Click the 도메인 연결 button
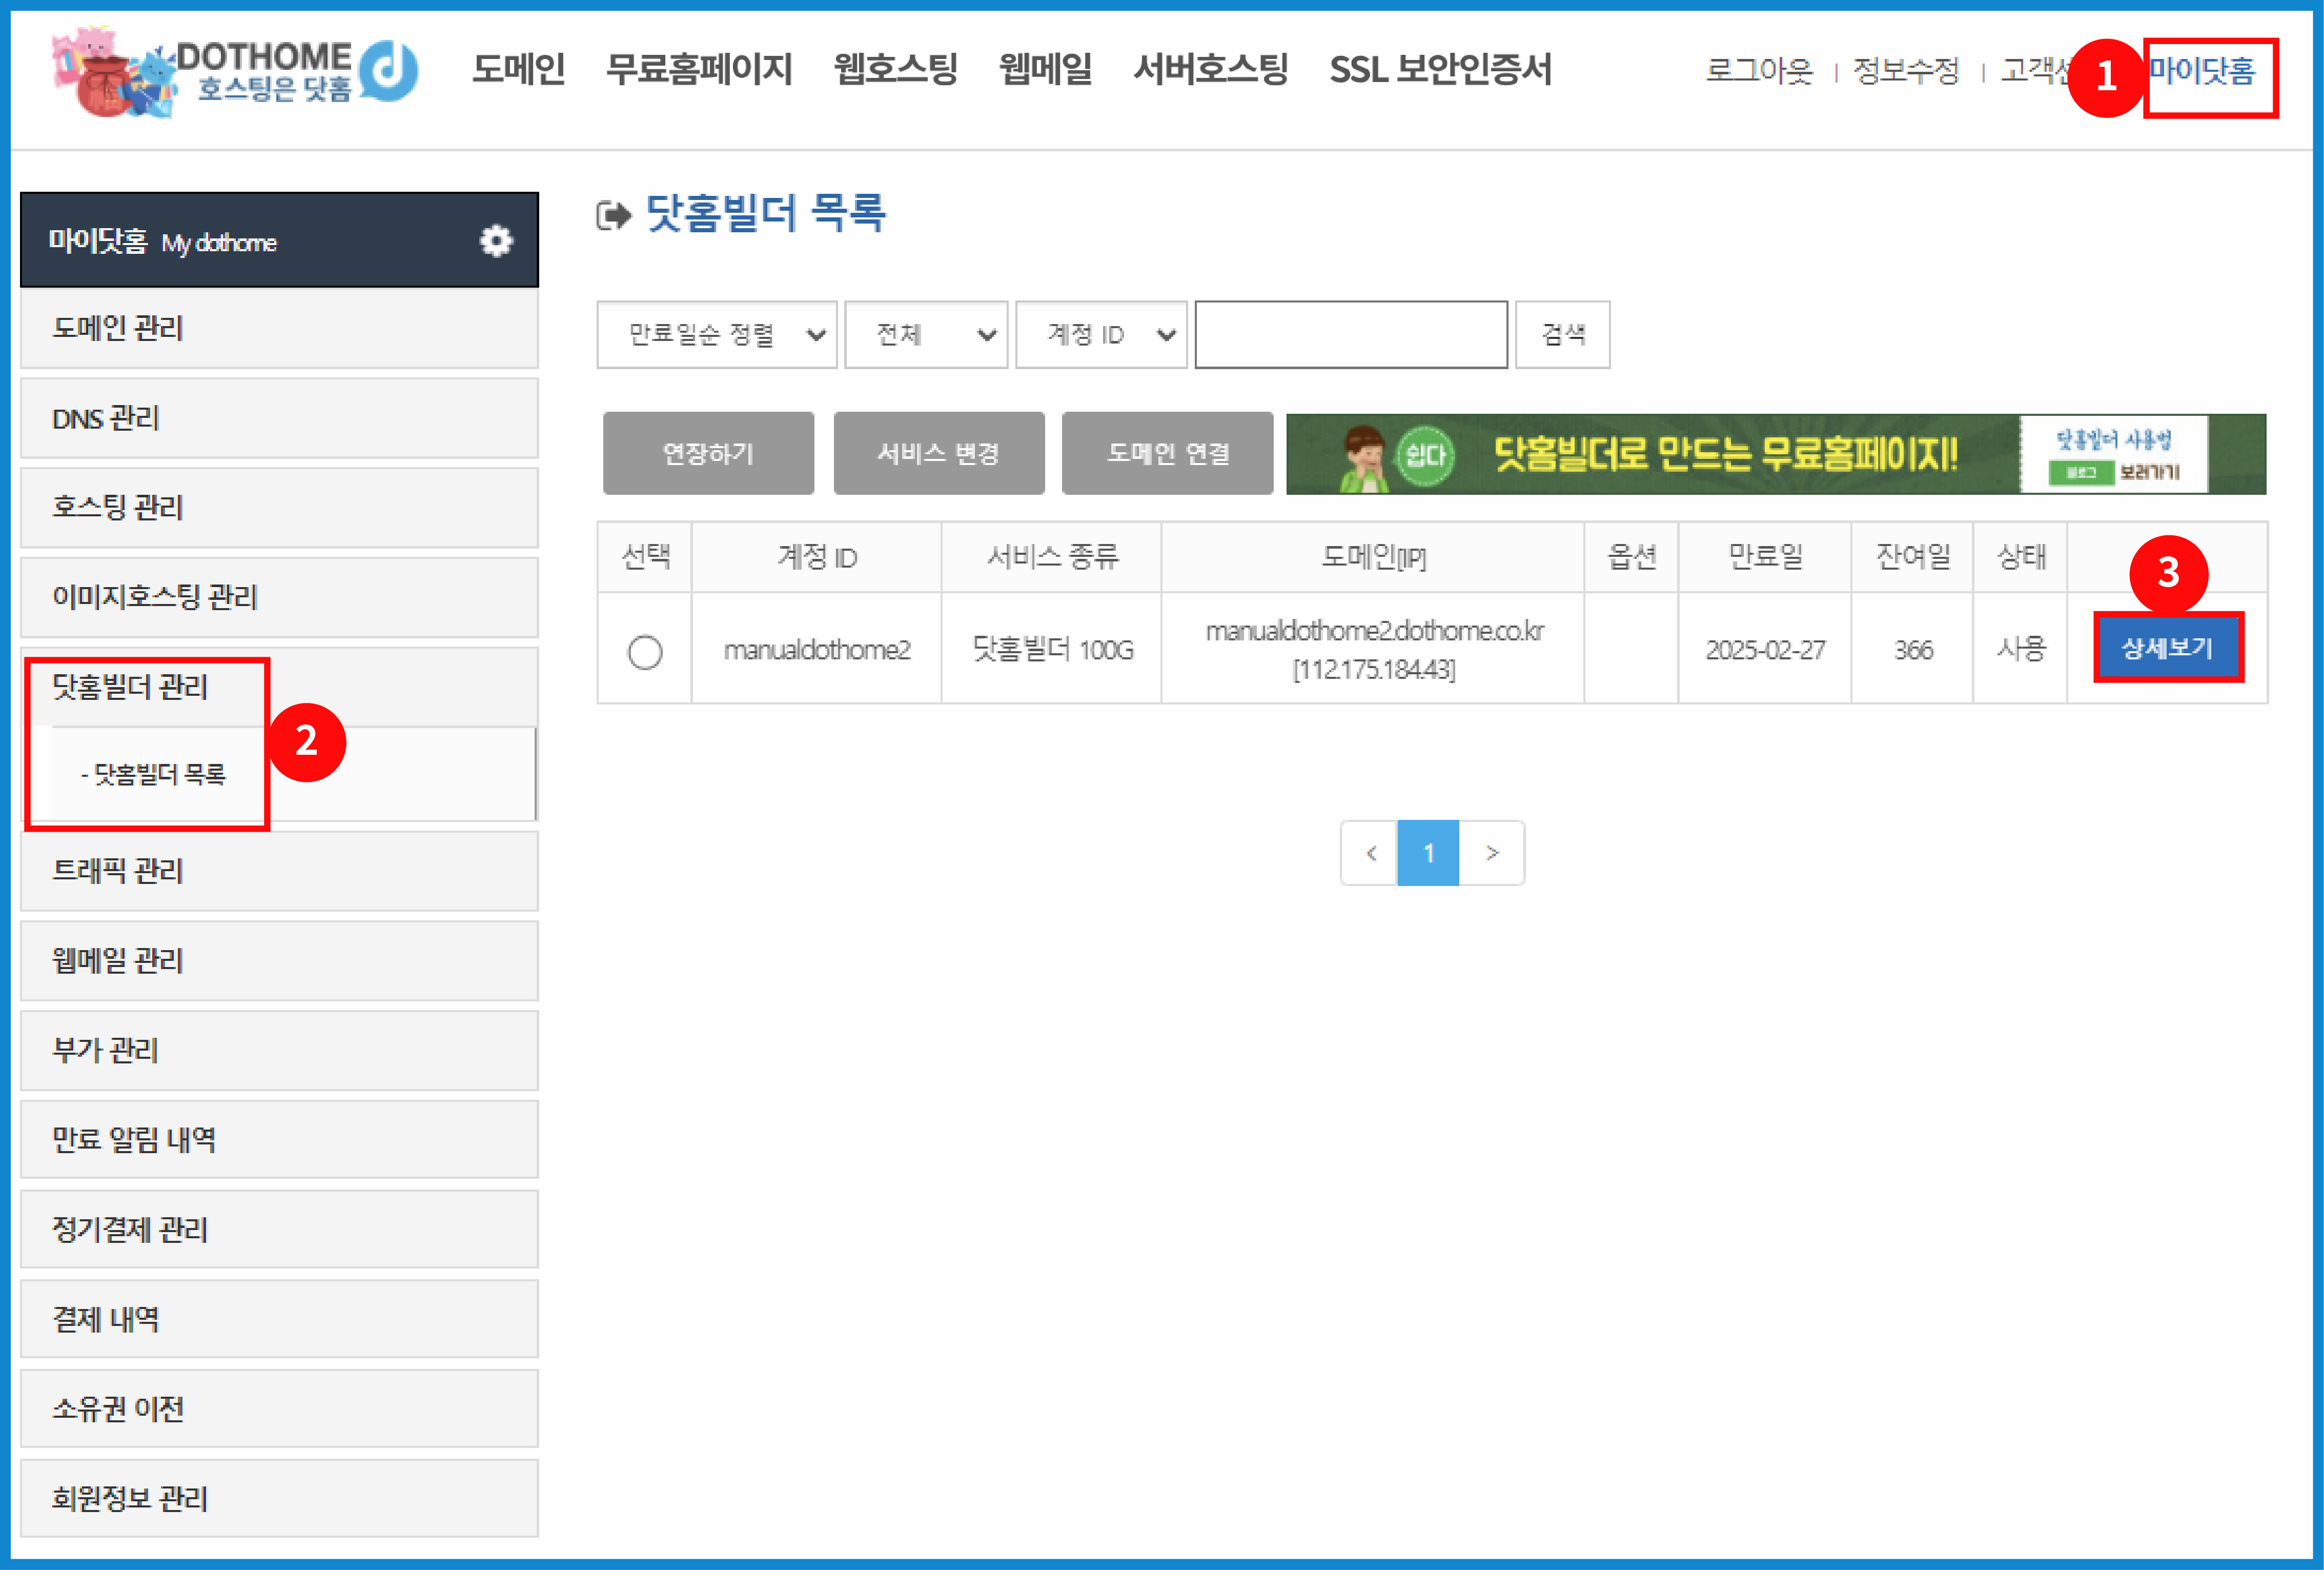The width and height of the screenshot is (2324, 1570). pos(1167,454)
